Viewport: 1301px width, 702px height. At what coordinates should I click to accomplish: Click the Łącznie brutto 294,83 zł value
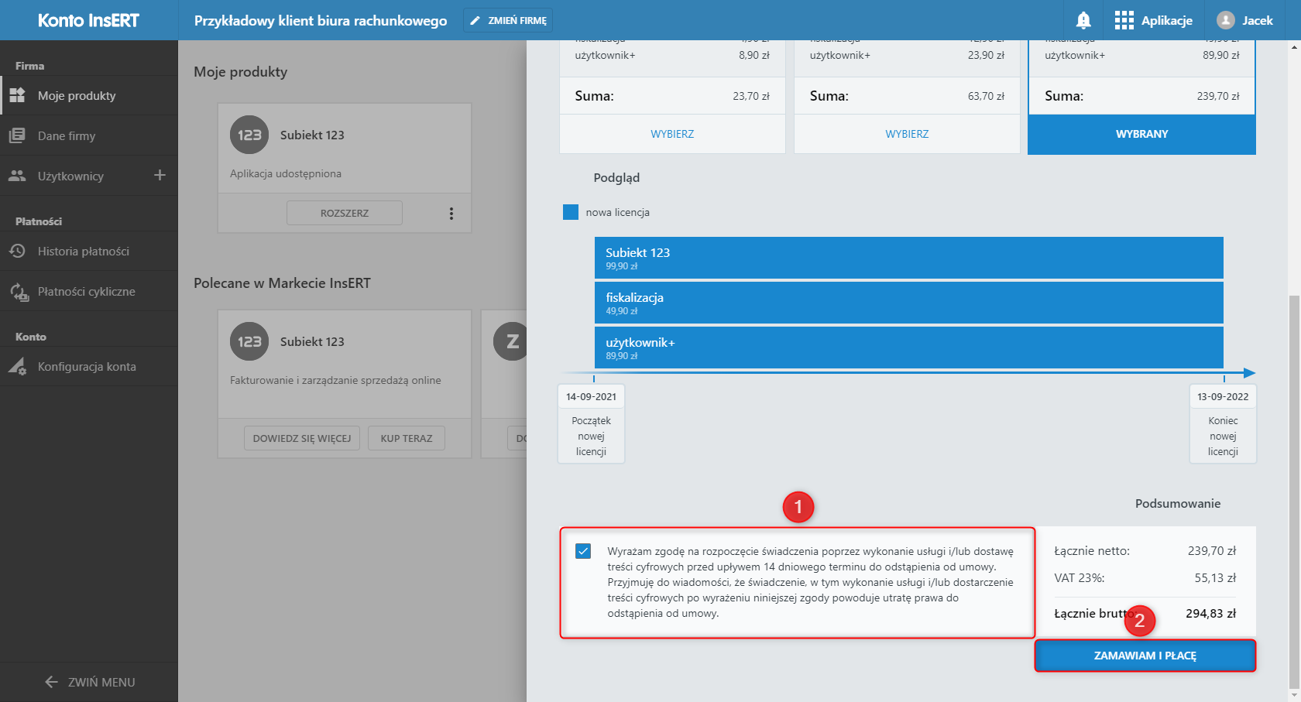(1210, 613)
